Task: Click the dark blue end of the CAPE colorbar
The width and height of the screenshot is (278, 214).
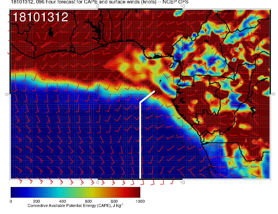Action: [x=14, y=192]
